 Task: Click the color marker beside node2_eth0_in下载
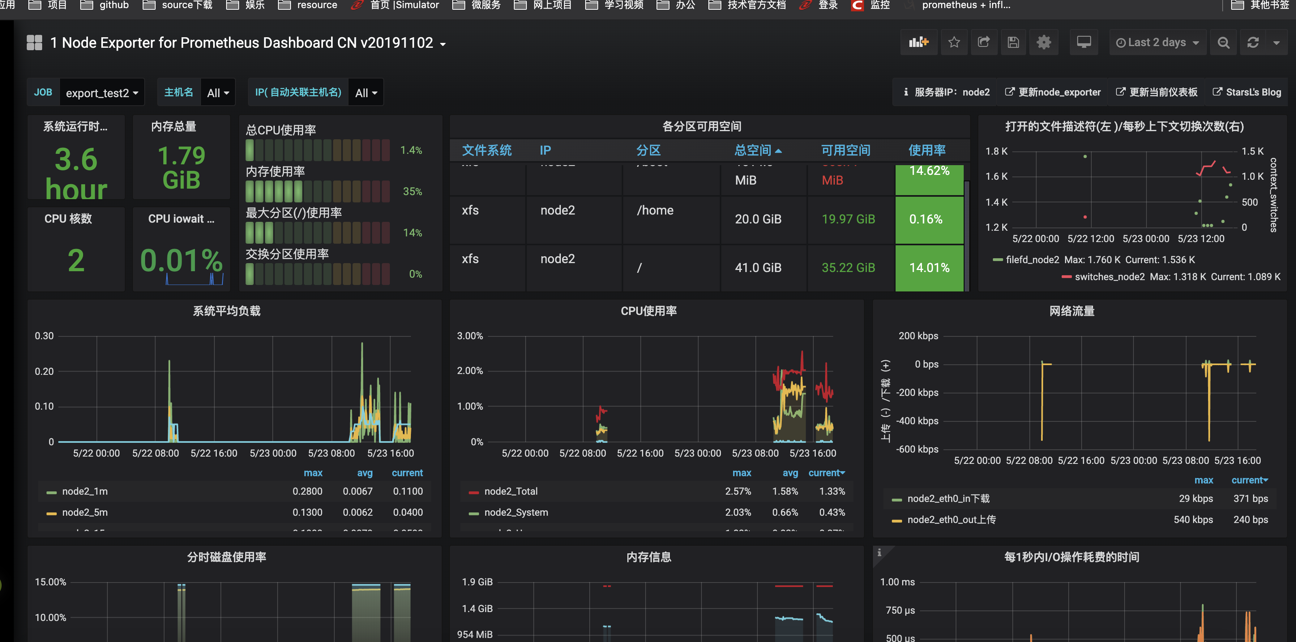coord(898,498)
